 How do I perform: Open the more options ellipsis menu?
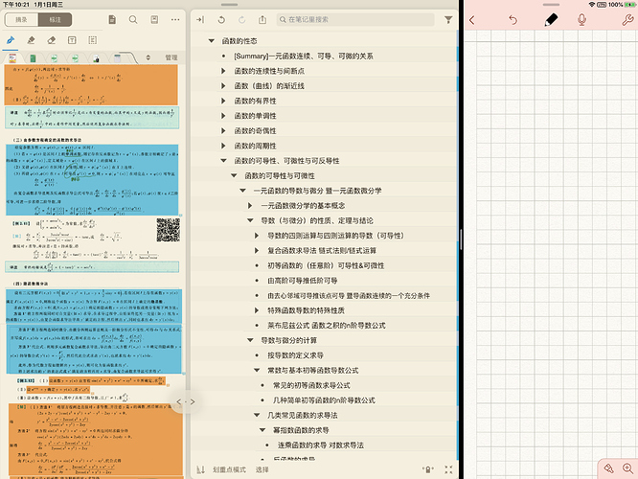click(175, 19)
